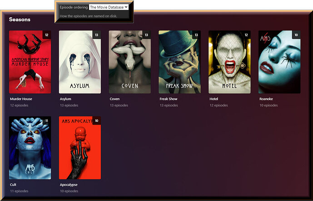This screenshot has height=201, width=313.
Task: Open the Hotel season poster
Action: coord(229,62)
